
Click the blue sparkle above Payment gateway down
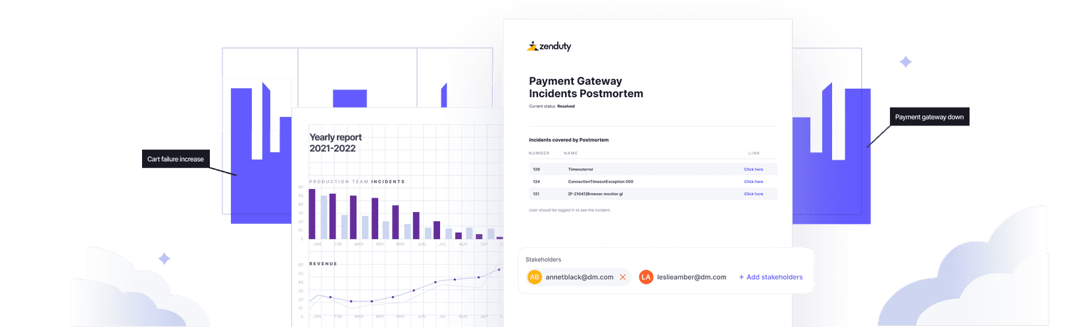click(906, 62)
